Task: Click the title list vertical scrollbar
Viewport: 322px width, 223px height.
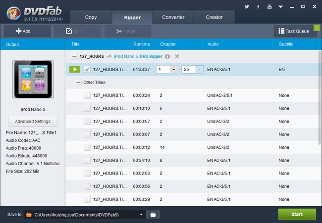Action: [x=320, y=98]
